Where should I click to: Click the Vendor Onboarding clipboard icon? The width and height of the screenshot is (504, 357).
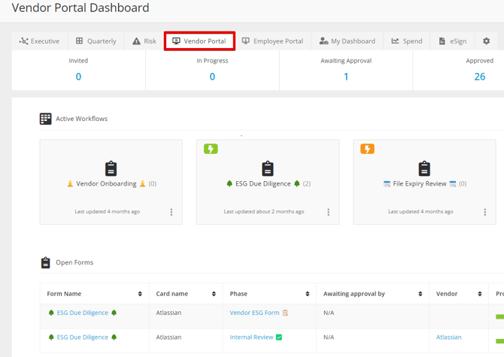tap(111, 168)
